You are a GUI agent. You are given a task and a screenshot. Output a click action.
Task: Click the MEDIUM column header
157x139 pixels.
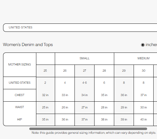143,58
